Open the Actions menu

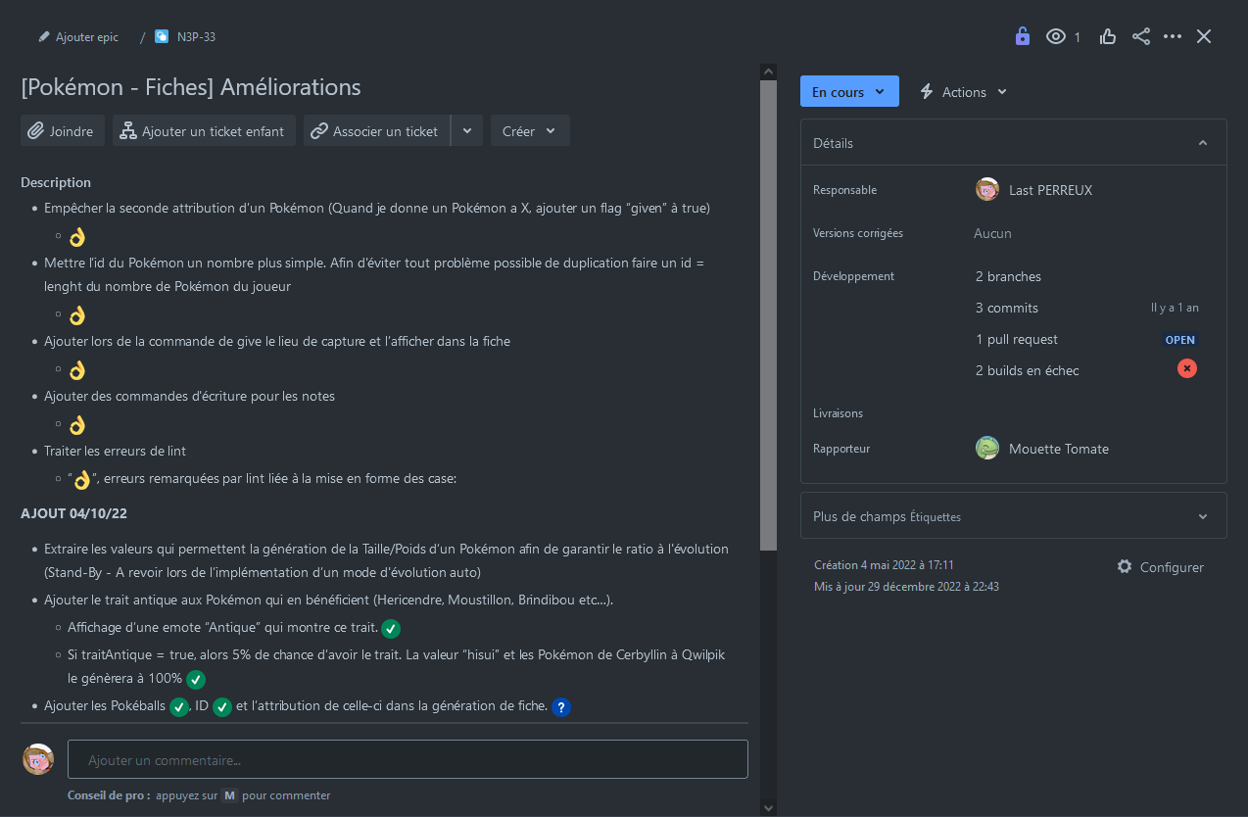point(963,91)
